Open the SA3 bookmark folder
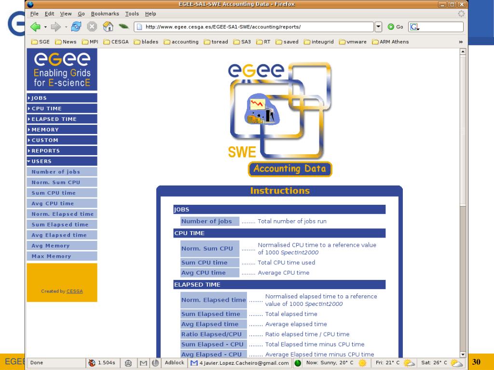Image resolution: width=494 pixels, height=370 pixels. pos(242,42)
